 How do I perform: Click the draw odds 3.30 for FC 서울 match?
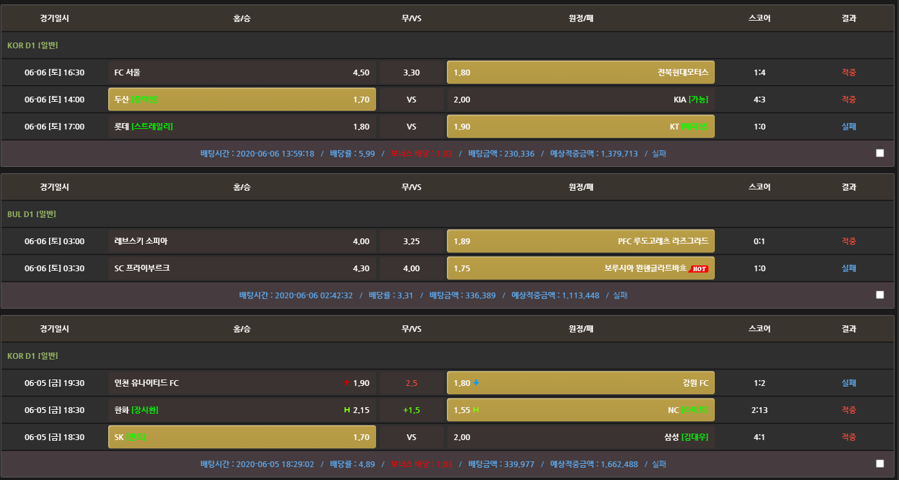(x=412, y=72)
